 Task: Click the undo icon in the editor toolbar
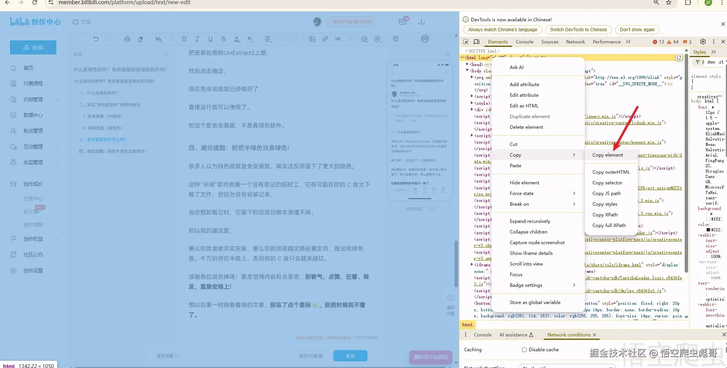(96, 39)
